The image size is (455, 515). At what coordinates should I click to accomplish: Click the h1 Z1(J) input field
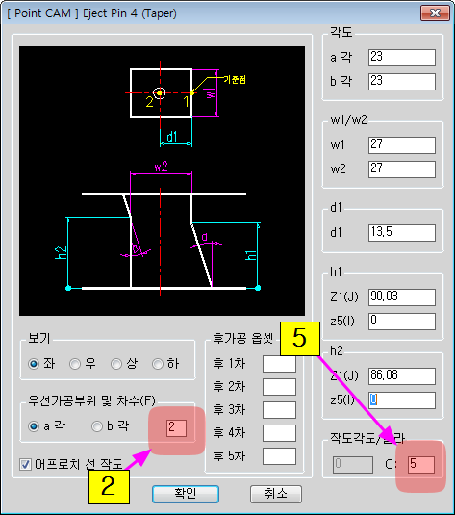click(x=402, y=297)
